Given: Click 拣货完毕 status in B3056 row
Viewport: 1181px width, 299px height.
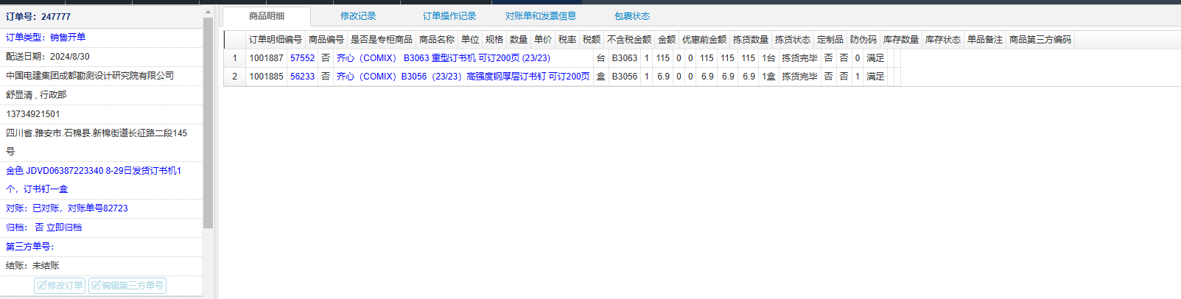Looking at the screenshot, I should tap(799, 77).
